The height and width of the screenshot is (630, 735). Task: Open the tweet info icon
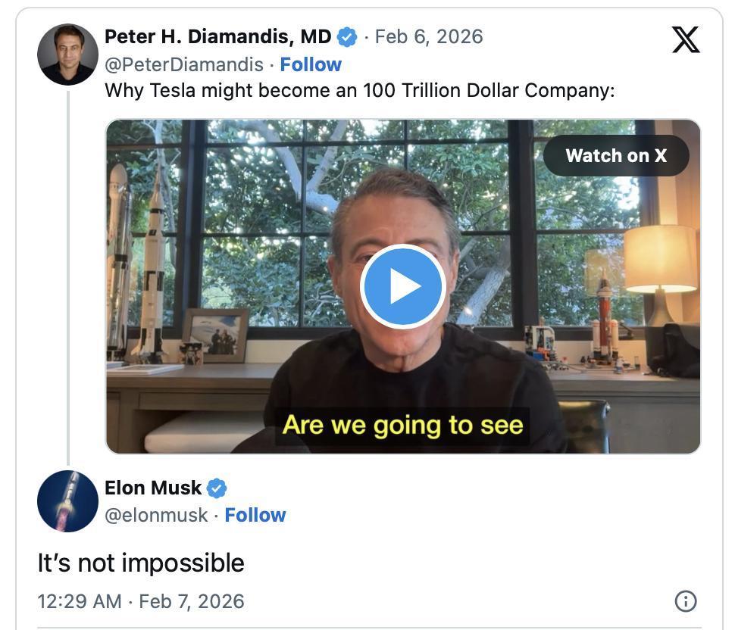686,601
